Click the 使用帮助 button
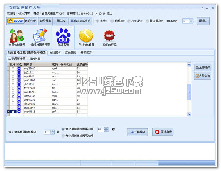The height and width of the screenshot is (171, 221). point(45,21)
